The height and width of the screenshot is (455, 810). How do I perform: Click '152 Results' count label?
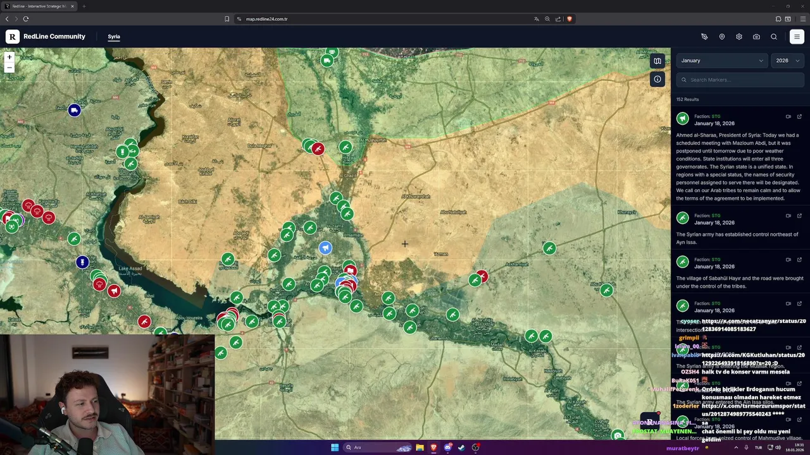[687, 99]
